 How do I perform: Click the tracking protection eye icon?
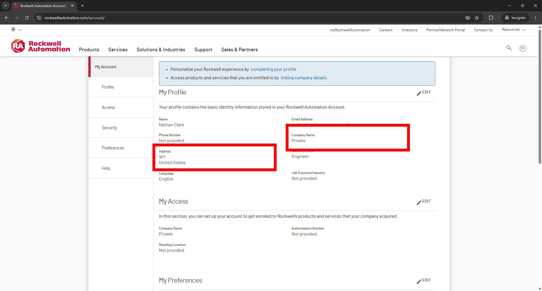pos(468,18)
